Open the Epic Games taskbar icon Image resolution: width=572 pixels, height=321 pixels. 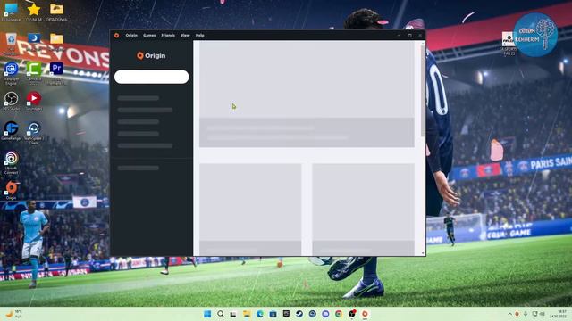tap(286, 314)
